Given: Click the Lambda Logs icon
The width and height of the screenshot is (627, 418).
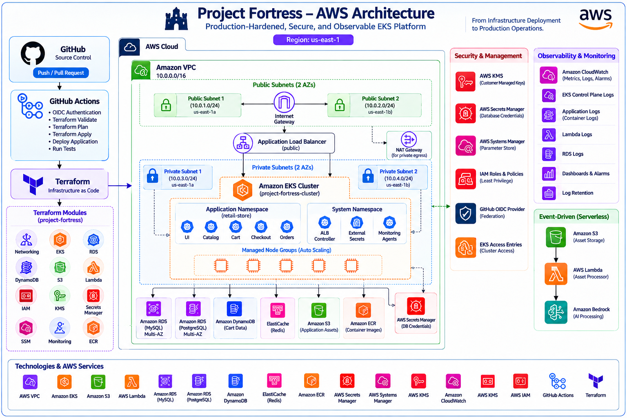Looking at the screenshot, I should pos(549,135).
